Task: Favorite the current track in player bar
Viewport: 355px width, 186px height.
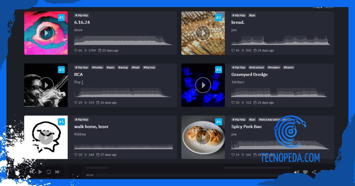Action: point(305,172)
